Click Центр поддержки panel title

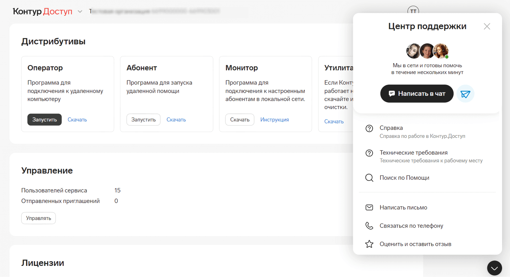[427, 26]
